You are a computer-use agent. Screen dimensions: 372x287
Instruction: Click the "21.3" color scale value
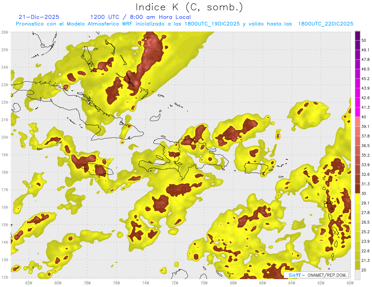click(x=365, y=261)
